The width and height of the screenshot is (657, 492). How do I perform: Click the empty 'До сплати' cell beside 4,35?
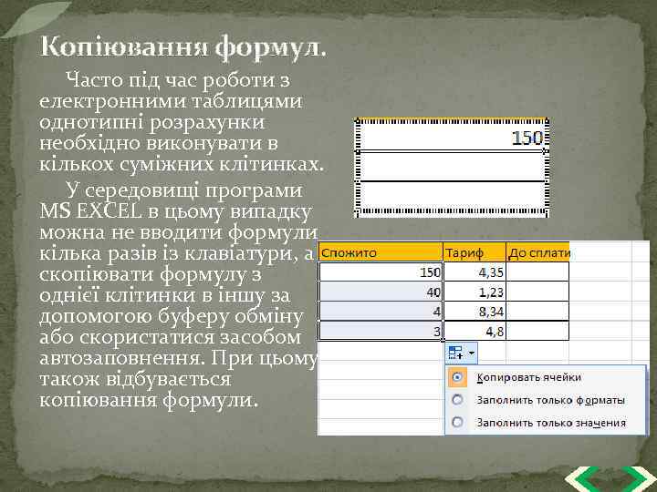(x=538, y=272)
